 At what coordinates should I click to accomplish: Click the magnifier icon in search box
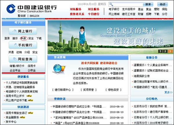111,4
